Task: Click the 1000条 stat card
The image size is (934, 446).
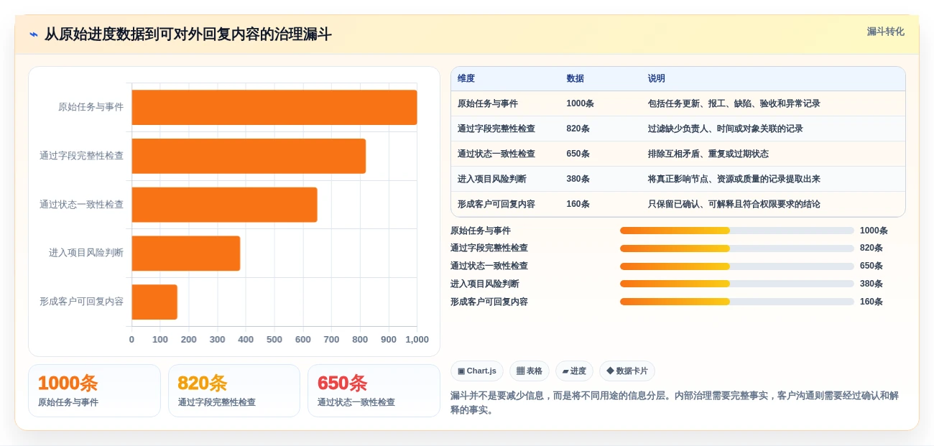Action: [94, 391]
